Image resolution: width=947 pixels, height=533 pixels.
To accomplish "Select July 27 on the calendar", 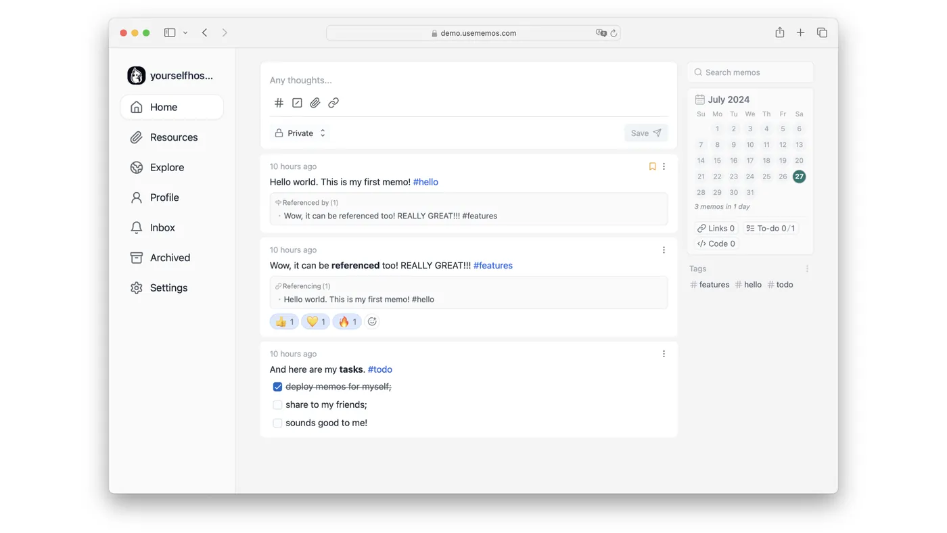I will (799, 177).
